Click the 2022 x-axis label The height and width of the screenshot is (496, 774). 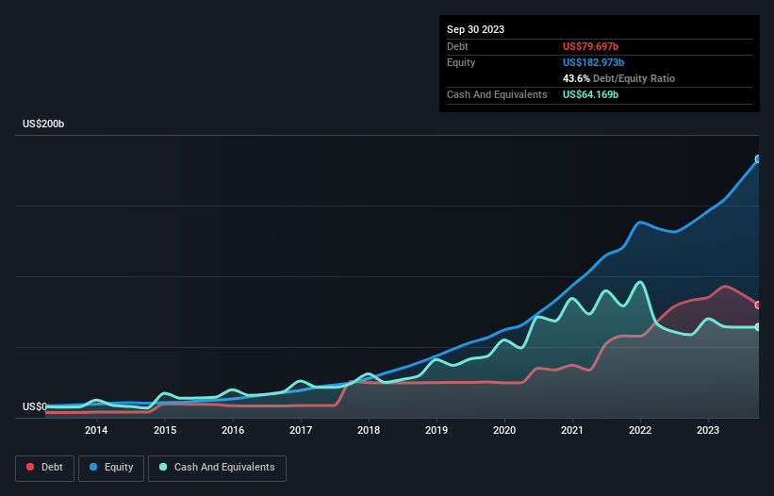pyautogui.click(x=640, y=430)
